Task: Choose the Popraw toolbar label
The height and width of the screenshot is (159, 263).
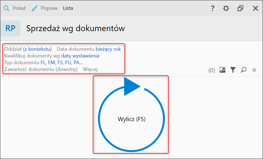Action: 49,8
